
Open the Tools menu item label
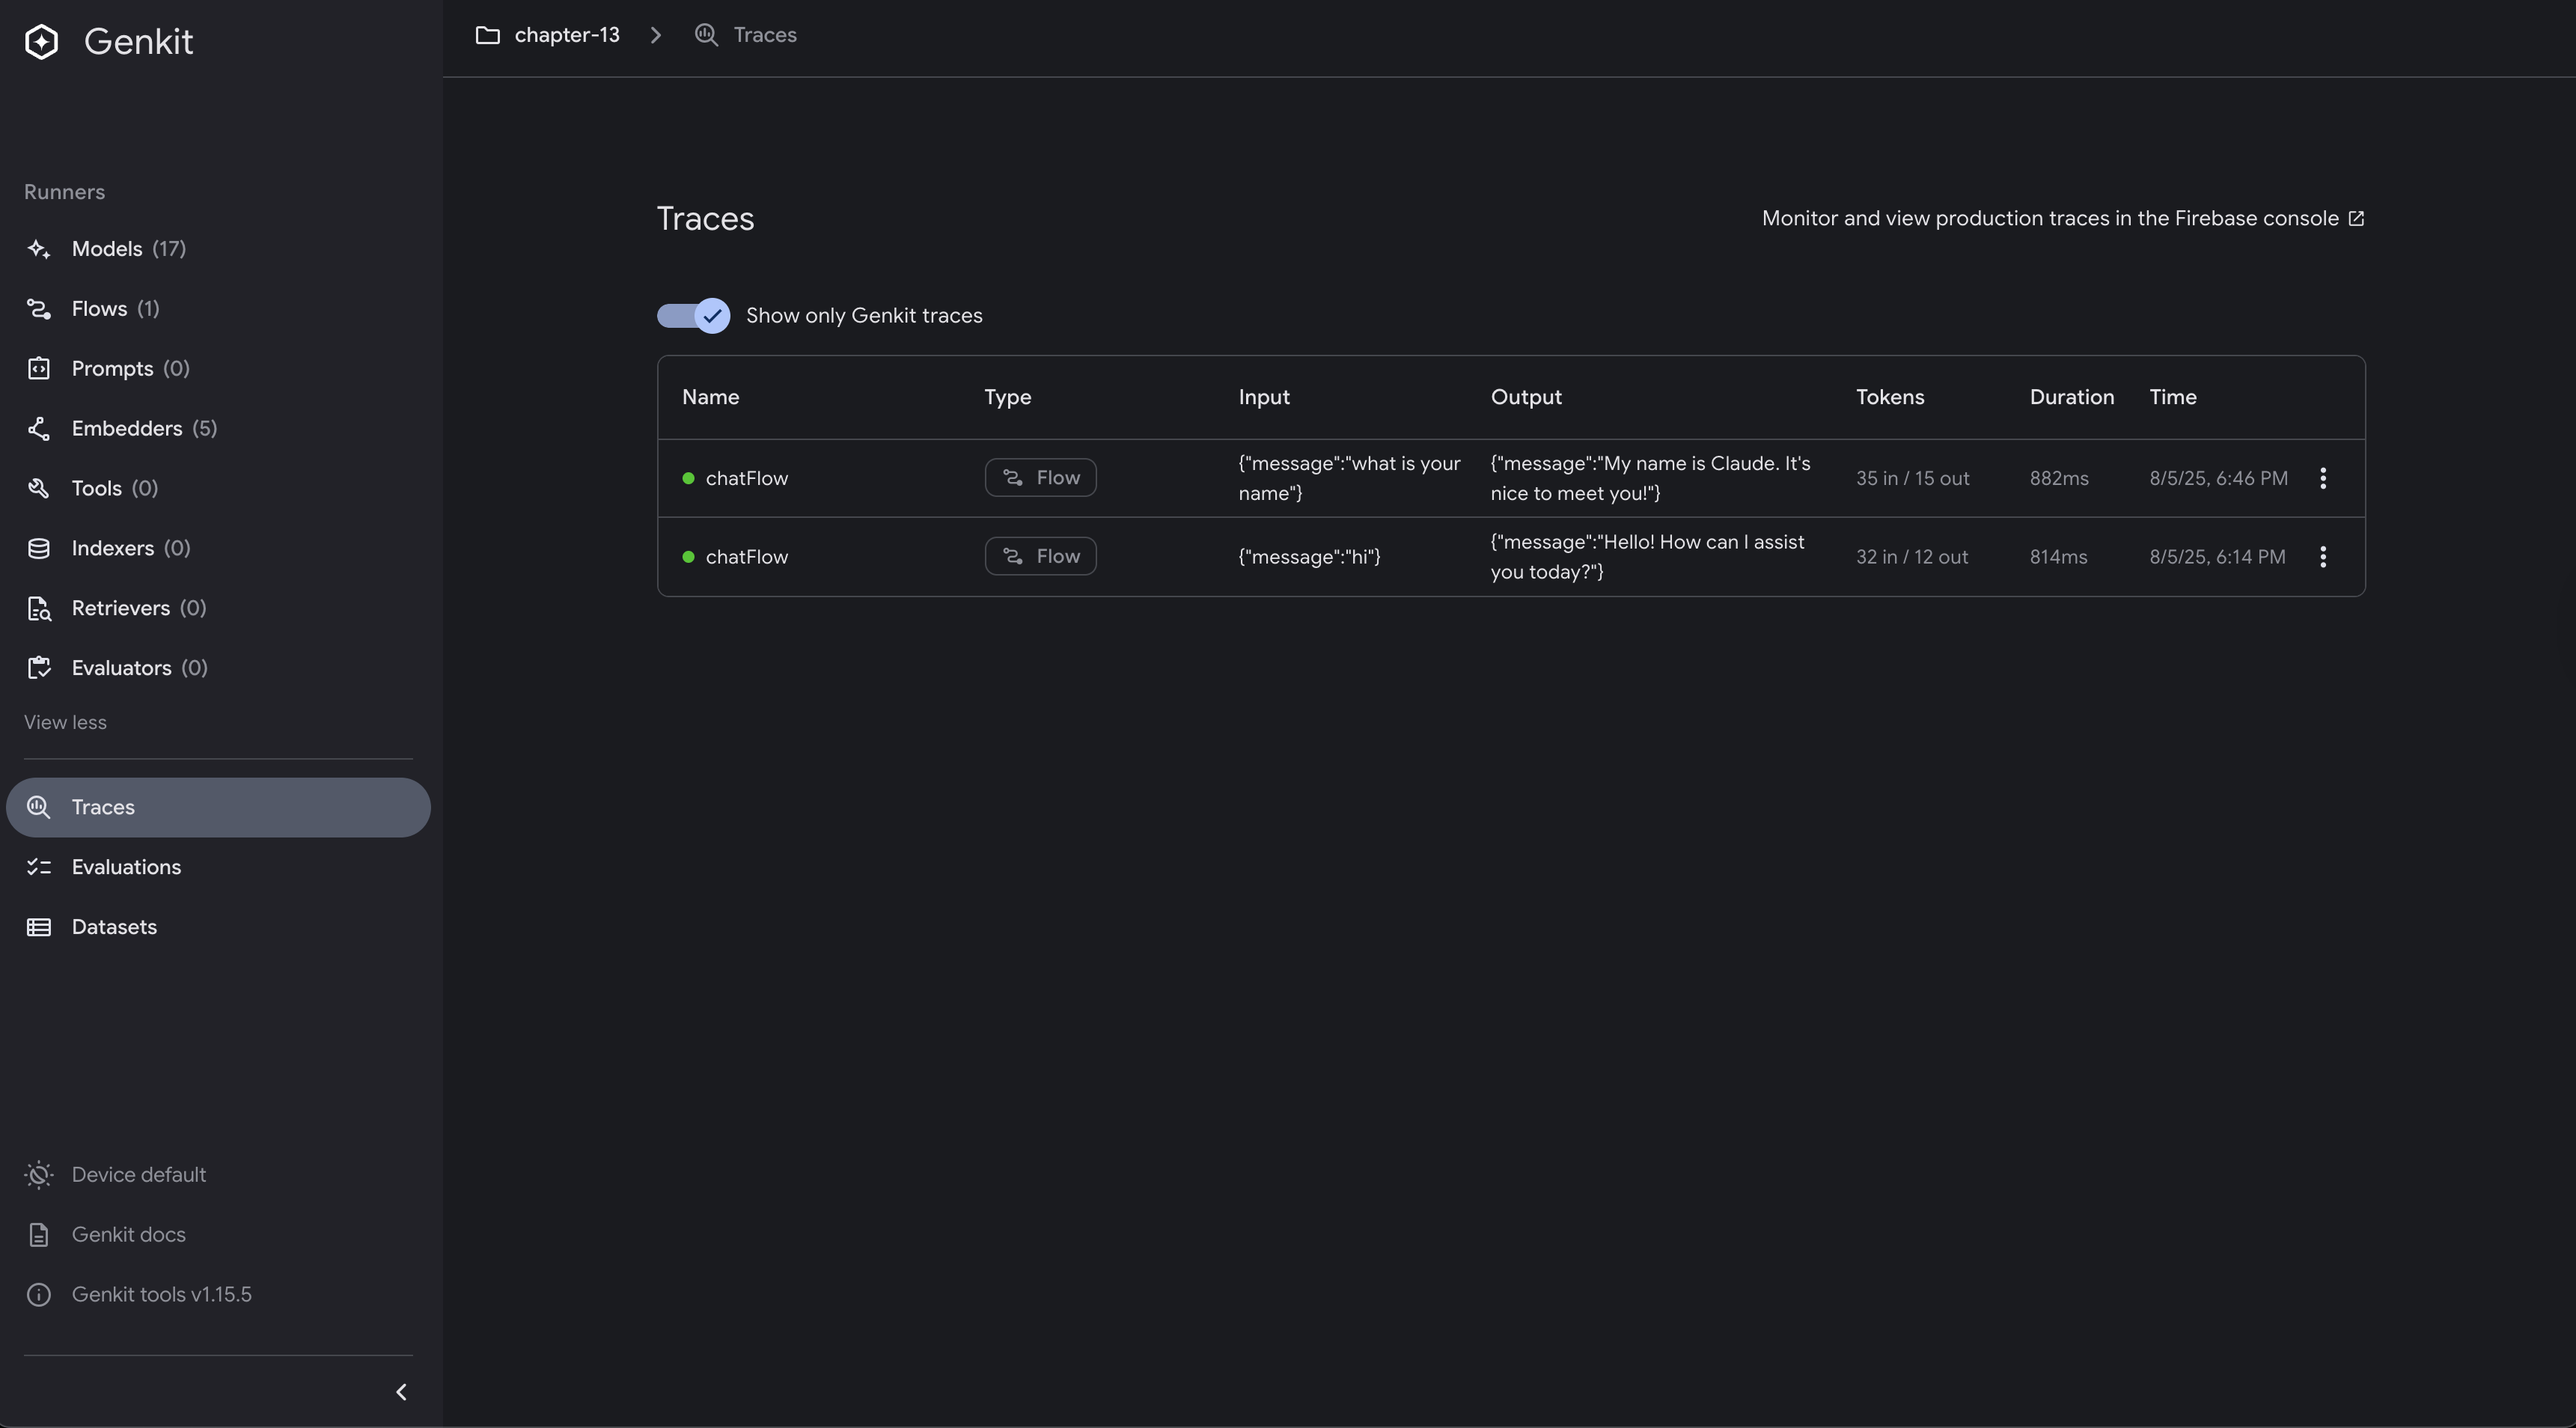96,489
